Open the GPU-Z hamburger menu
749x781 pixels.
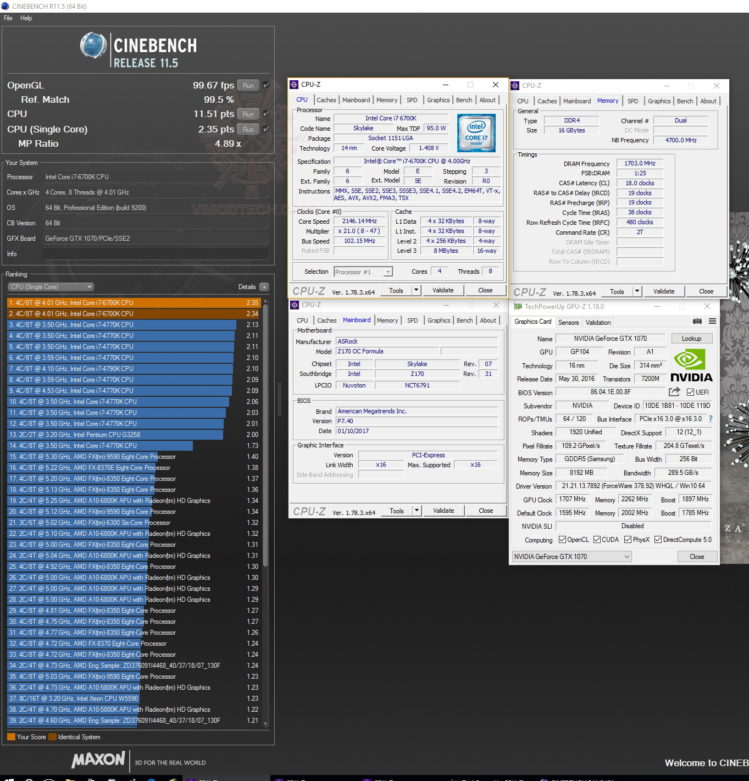point(712,322)
